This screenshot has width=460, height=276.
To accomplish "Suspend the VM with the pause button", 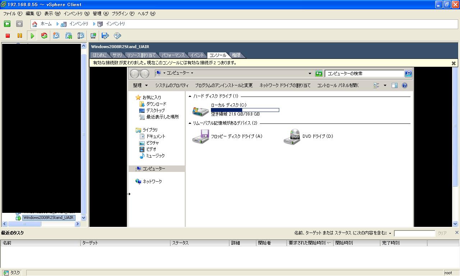I will pos(20,36).
